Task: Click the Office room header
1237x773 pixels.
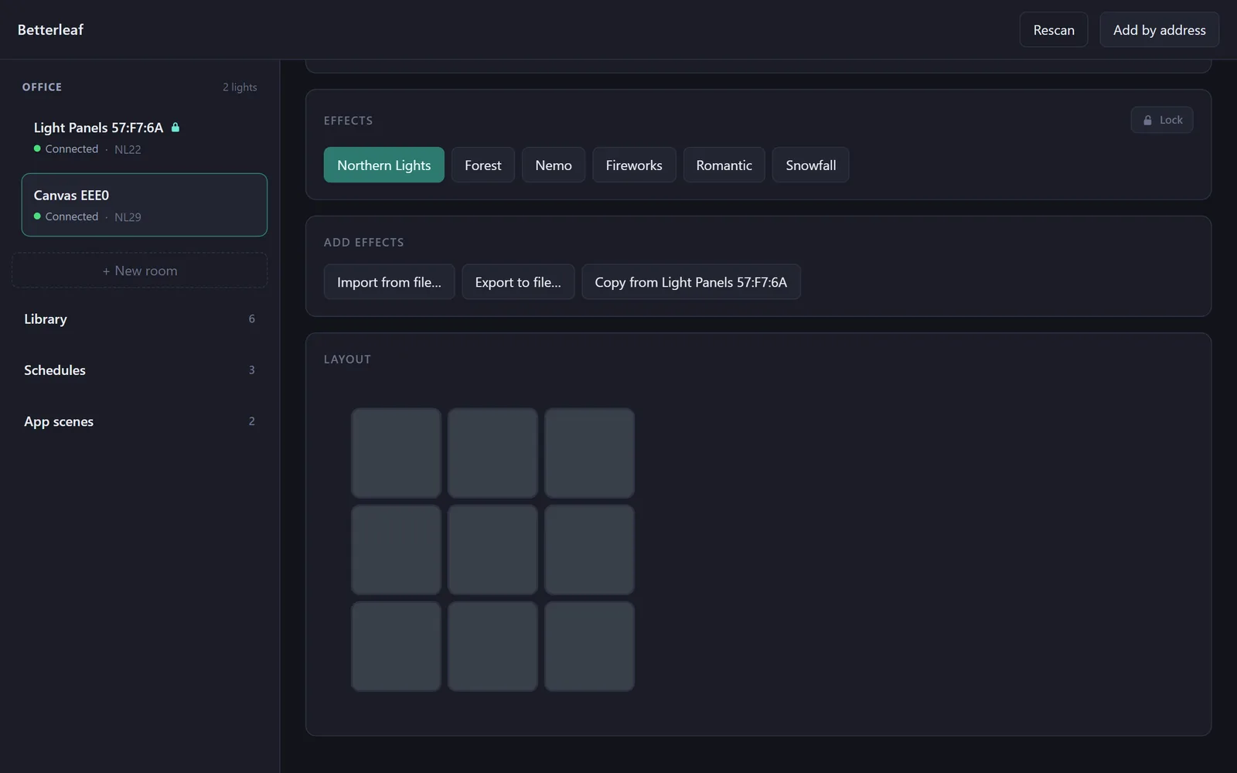Action: (x=42, y=87)
